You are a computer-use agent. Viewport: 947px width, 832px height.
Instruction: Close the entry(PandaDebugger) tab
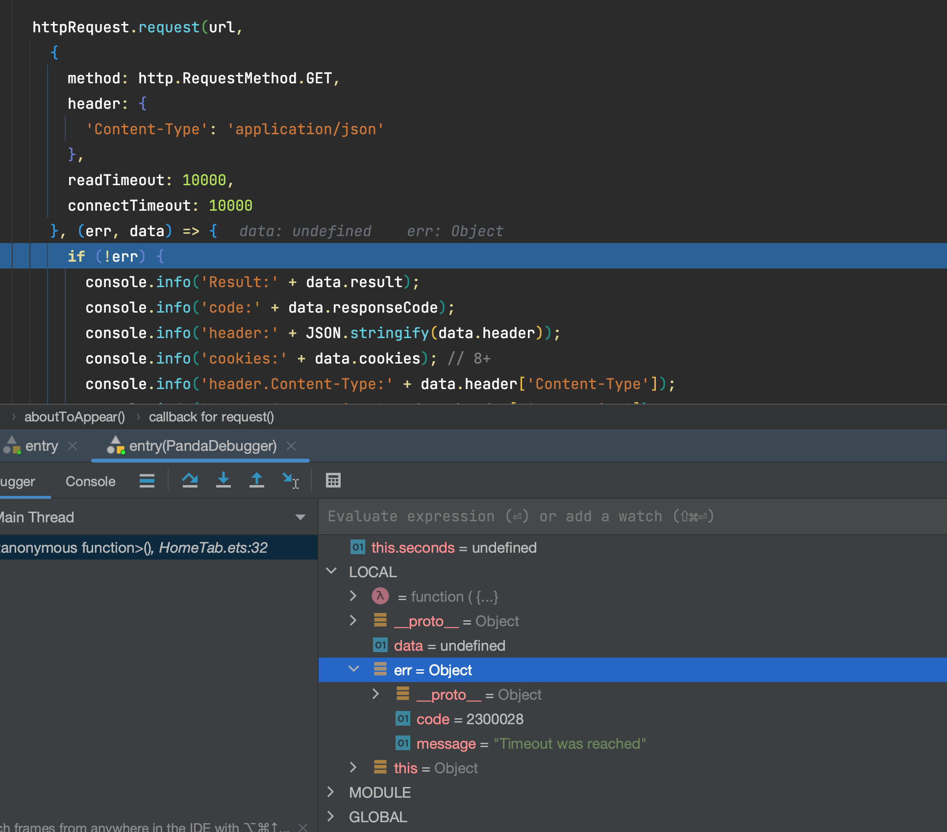pyautogui.click(x=291, y=446)
